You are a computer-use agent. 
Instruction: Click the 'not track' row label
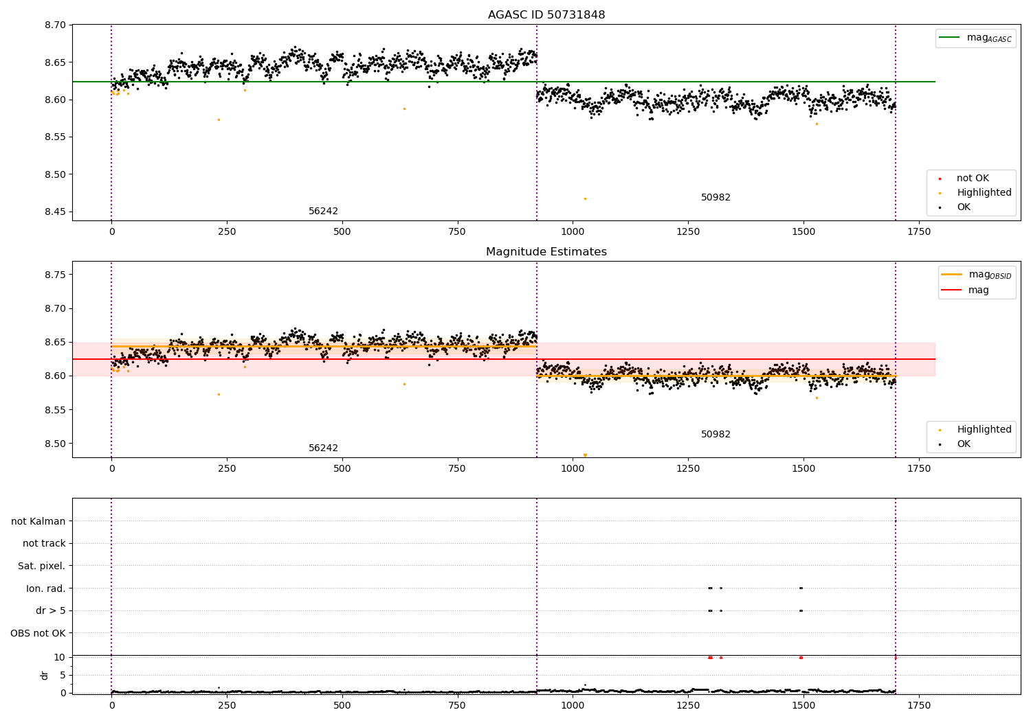click(44, 544)
